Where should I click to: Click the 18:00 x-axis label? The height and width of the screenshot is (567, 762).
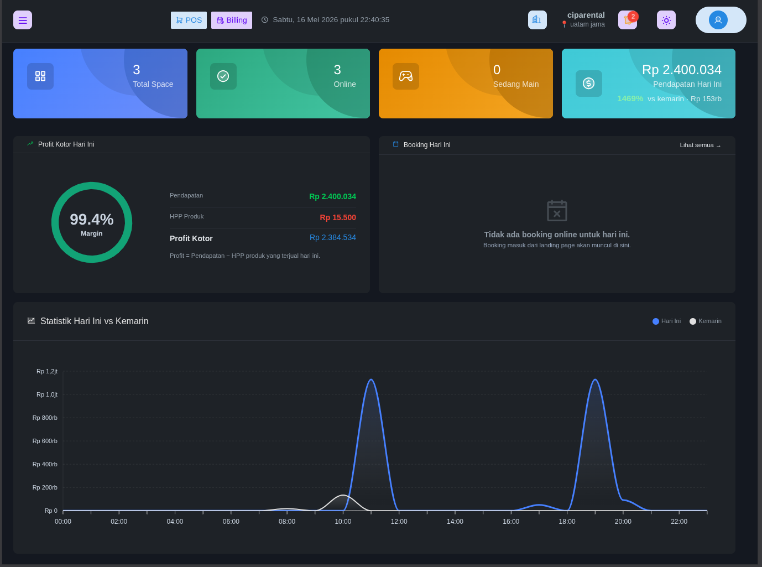pyautogui.click(x=567, y=522)
